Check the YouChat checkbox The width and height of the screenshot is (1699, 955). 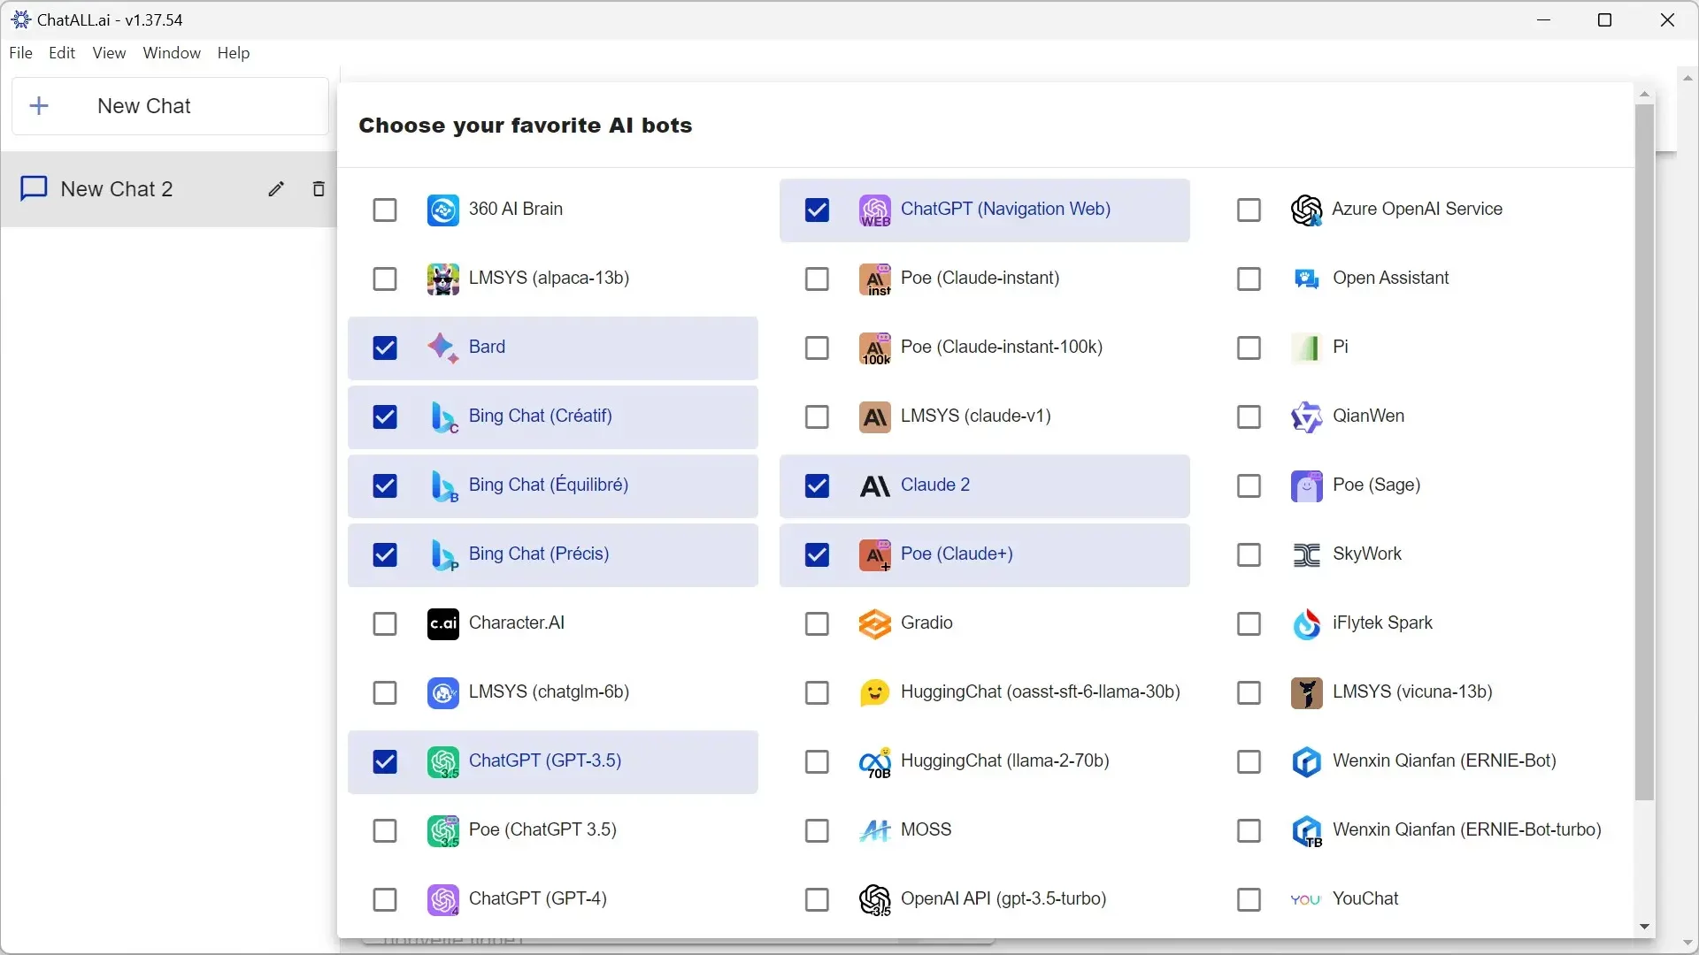tap(1249, 900)
